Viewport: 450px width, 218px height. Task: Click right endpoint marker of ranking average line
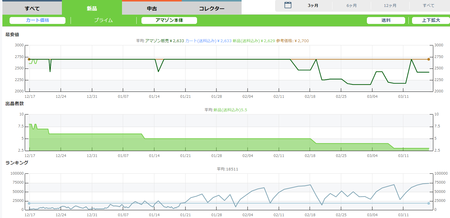pos(428,203)
